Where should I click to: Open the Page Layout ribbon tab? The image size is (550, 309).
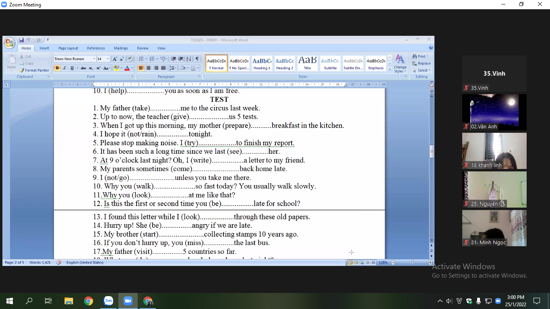pyautogui.click(x=68, y=48)
